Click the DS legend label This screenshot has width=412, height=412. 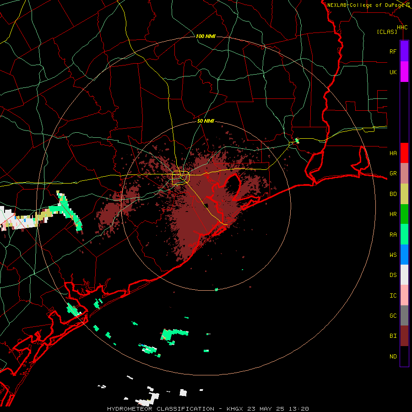coord(393,275)
